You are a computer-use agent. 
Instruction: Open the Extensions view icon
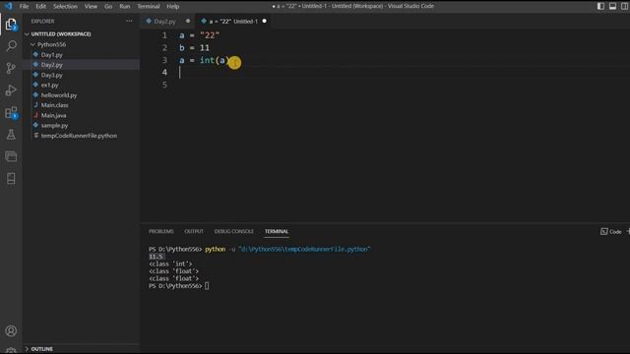11,113
